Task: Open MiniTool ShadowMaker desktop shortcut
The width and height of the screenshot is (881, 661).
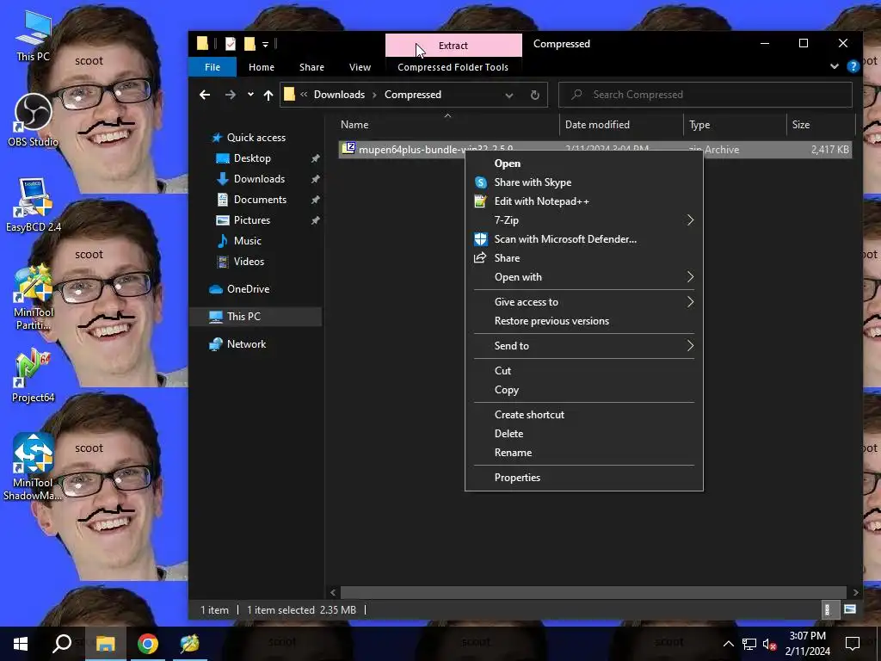Action: pos(33,466)
